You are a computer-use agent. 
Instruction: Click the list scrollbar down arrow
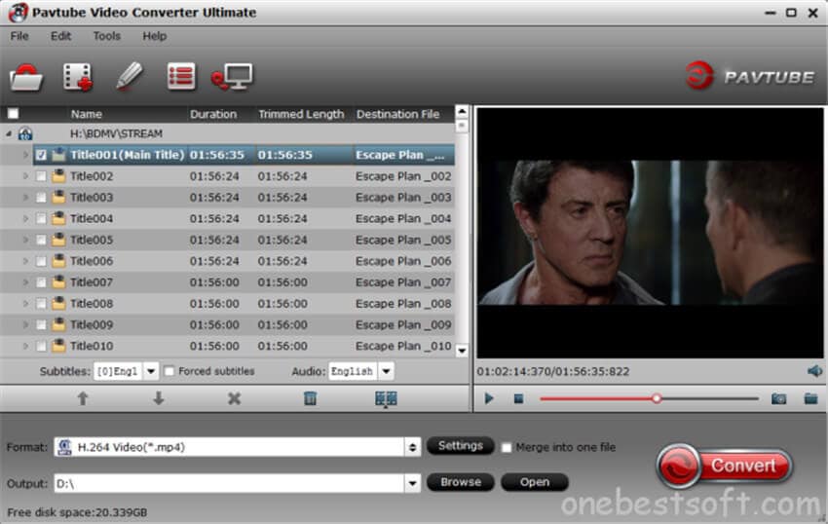point(462,351)
